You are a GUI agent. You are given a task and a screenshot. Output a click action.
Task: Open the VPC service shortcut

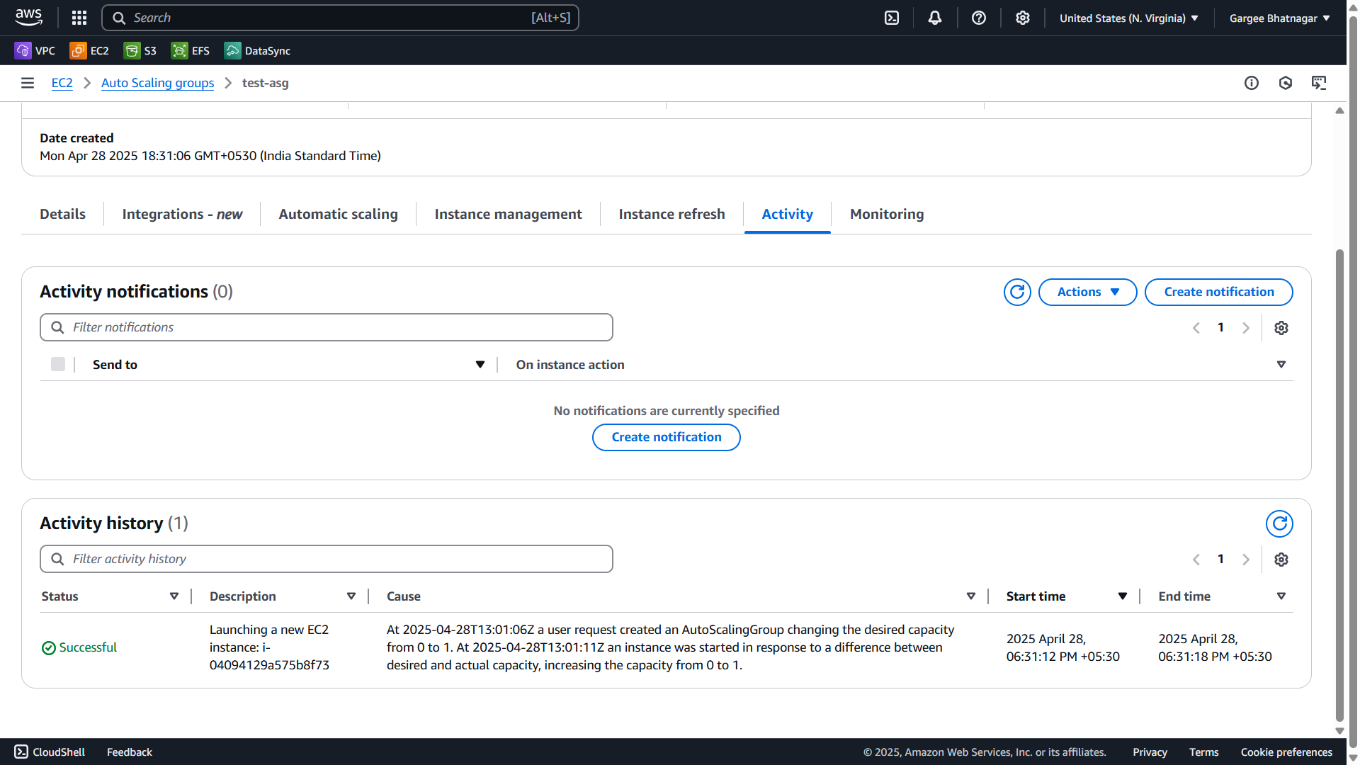point(35,50)
